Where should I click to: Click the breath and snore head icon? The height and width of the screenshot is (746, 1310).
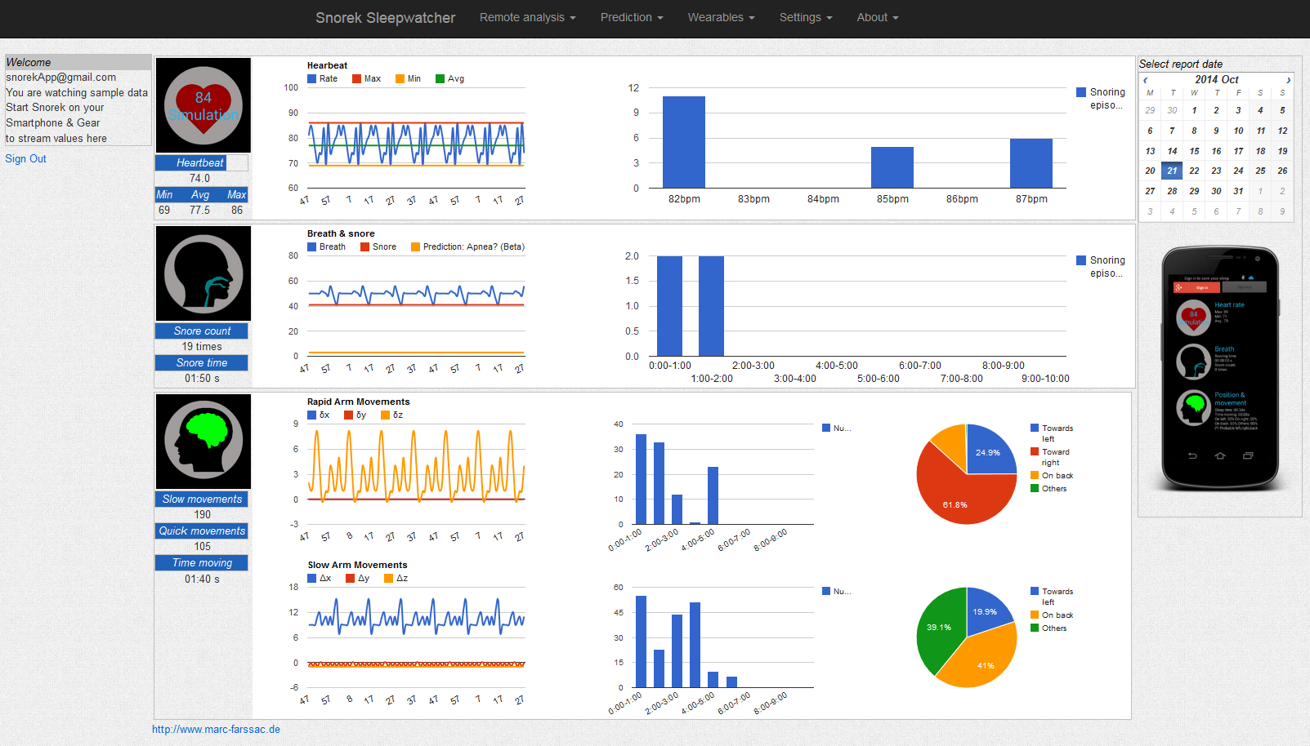(203, 273)
